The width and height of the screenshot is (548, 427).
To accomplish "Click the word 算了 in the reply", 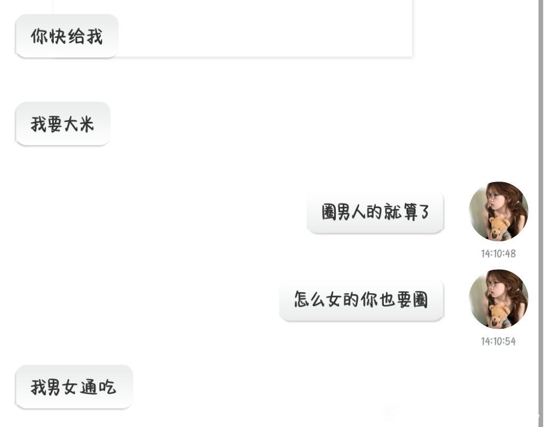I will click(x=417, y=212).
